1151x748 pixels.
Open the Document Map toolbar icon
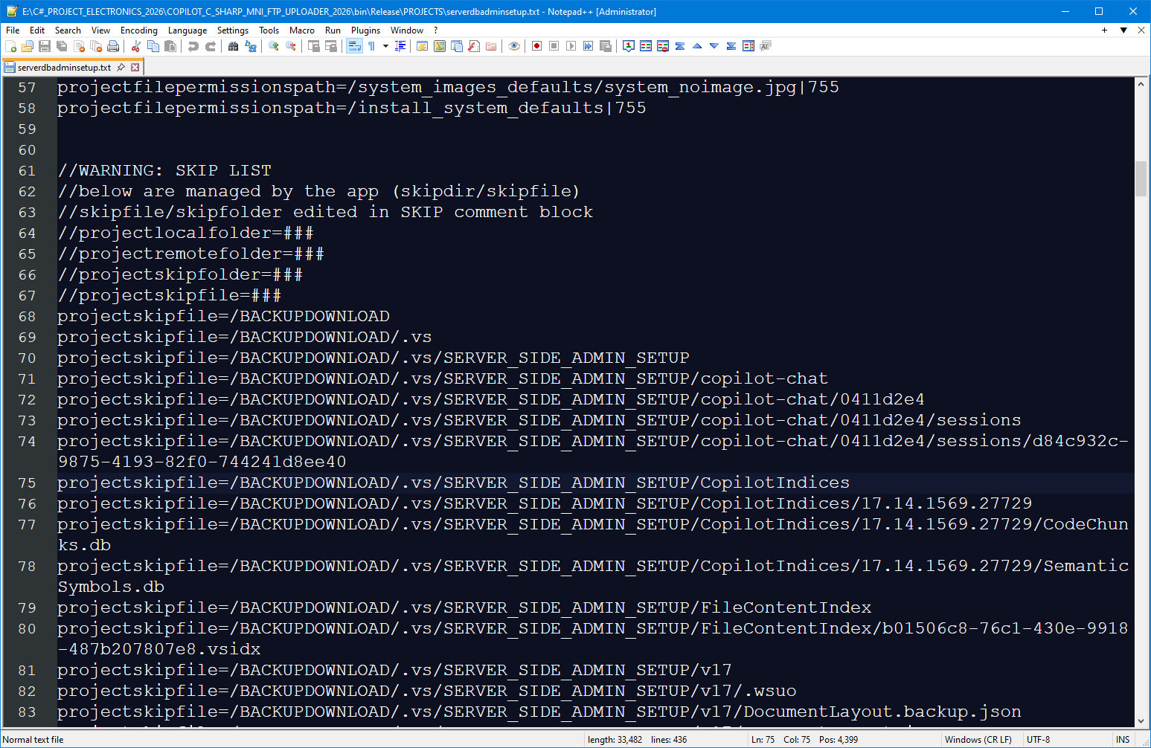click(x=440, y=46)
